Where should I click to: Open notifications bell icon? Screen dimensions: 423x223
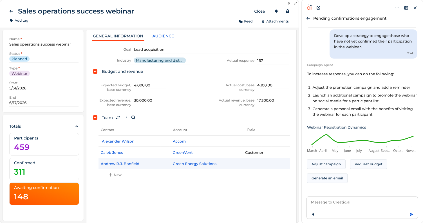tap(276, 11)
